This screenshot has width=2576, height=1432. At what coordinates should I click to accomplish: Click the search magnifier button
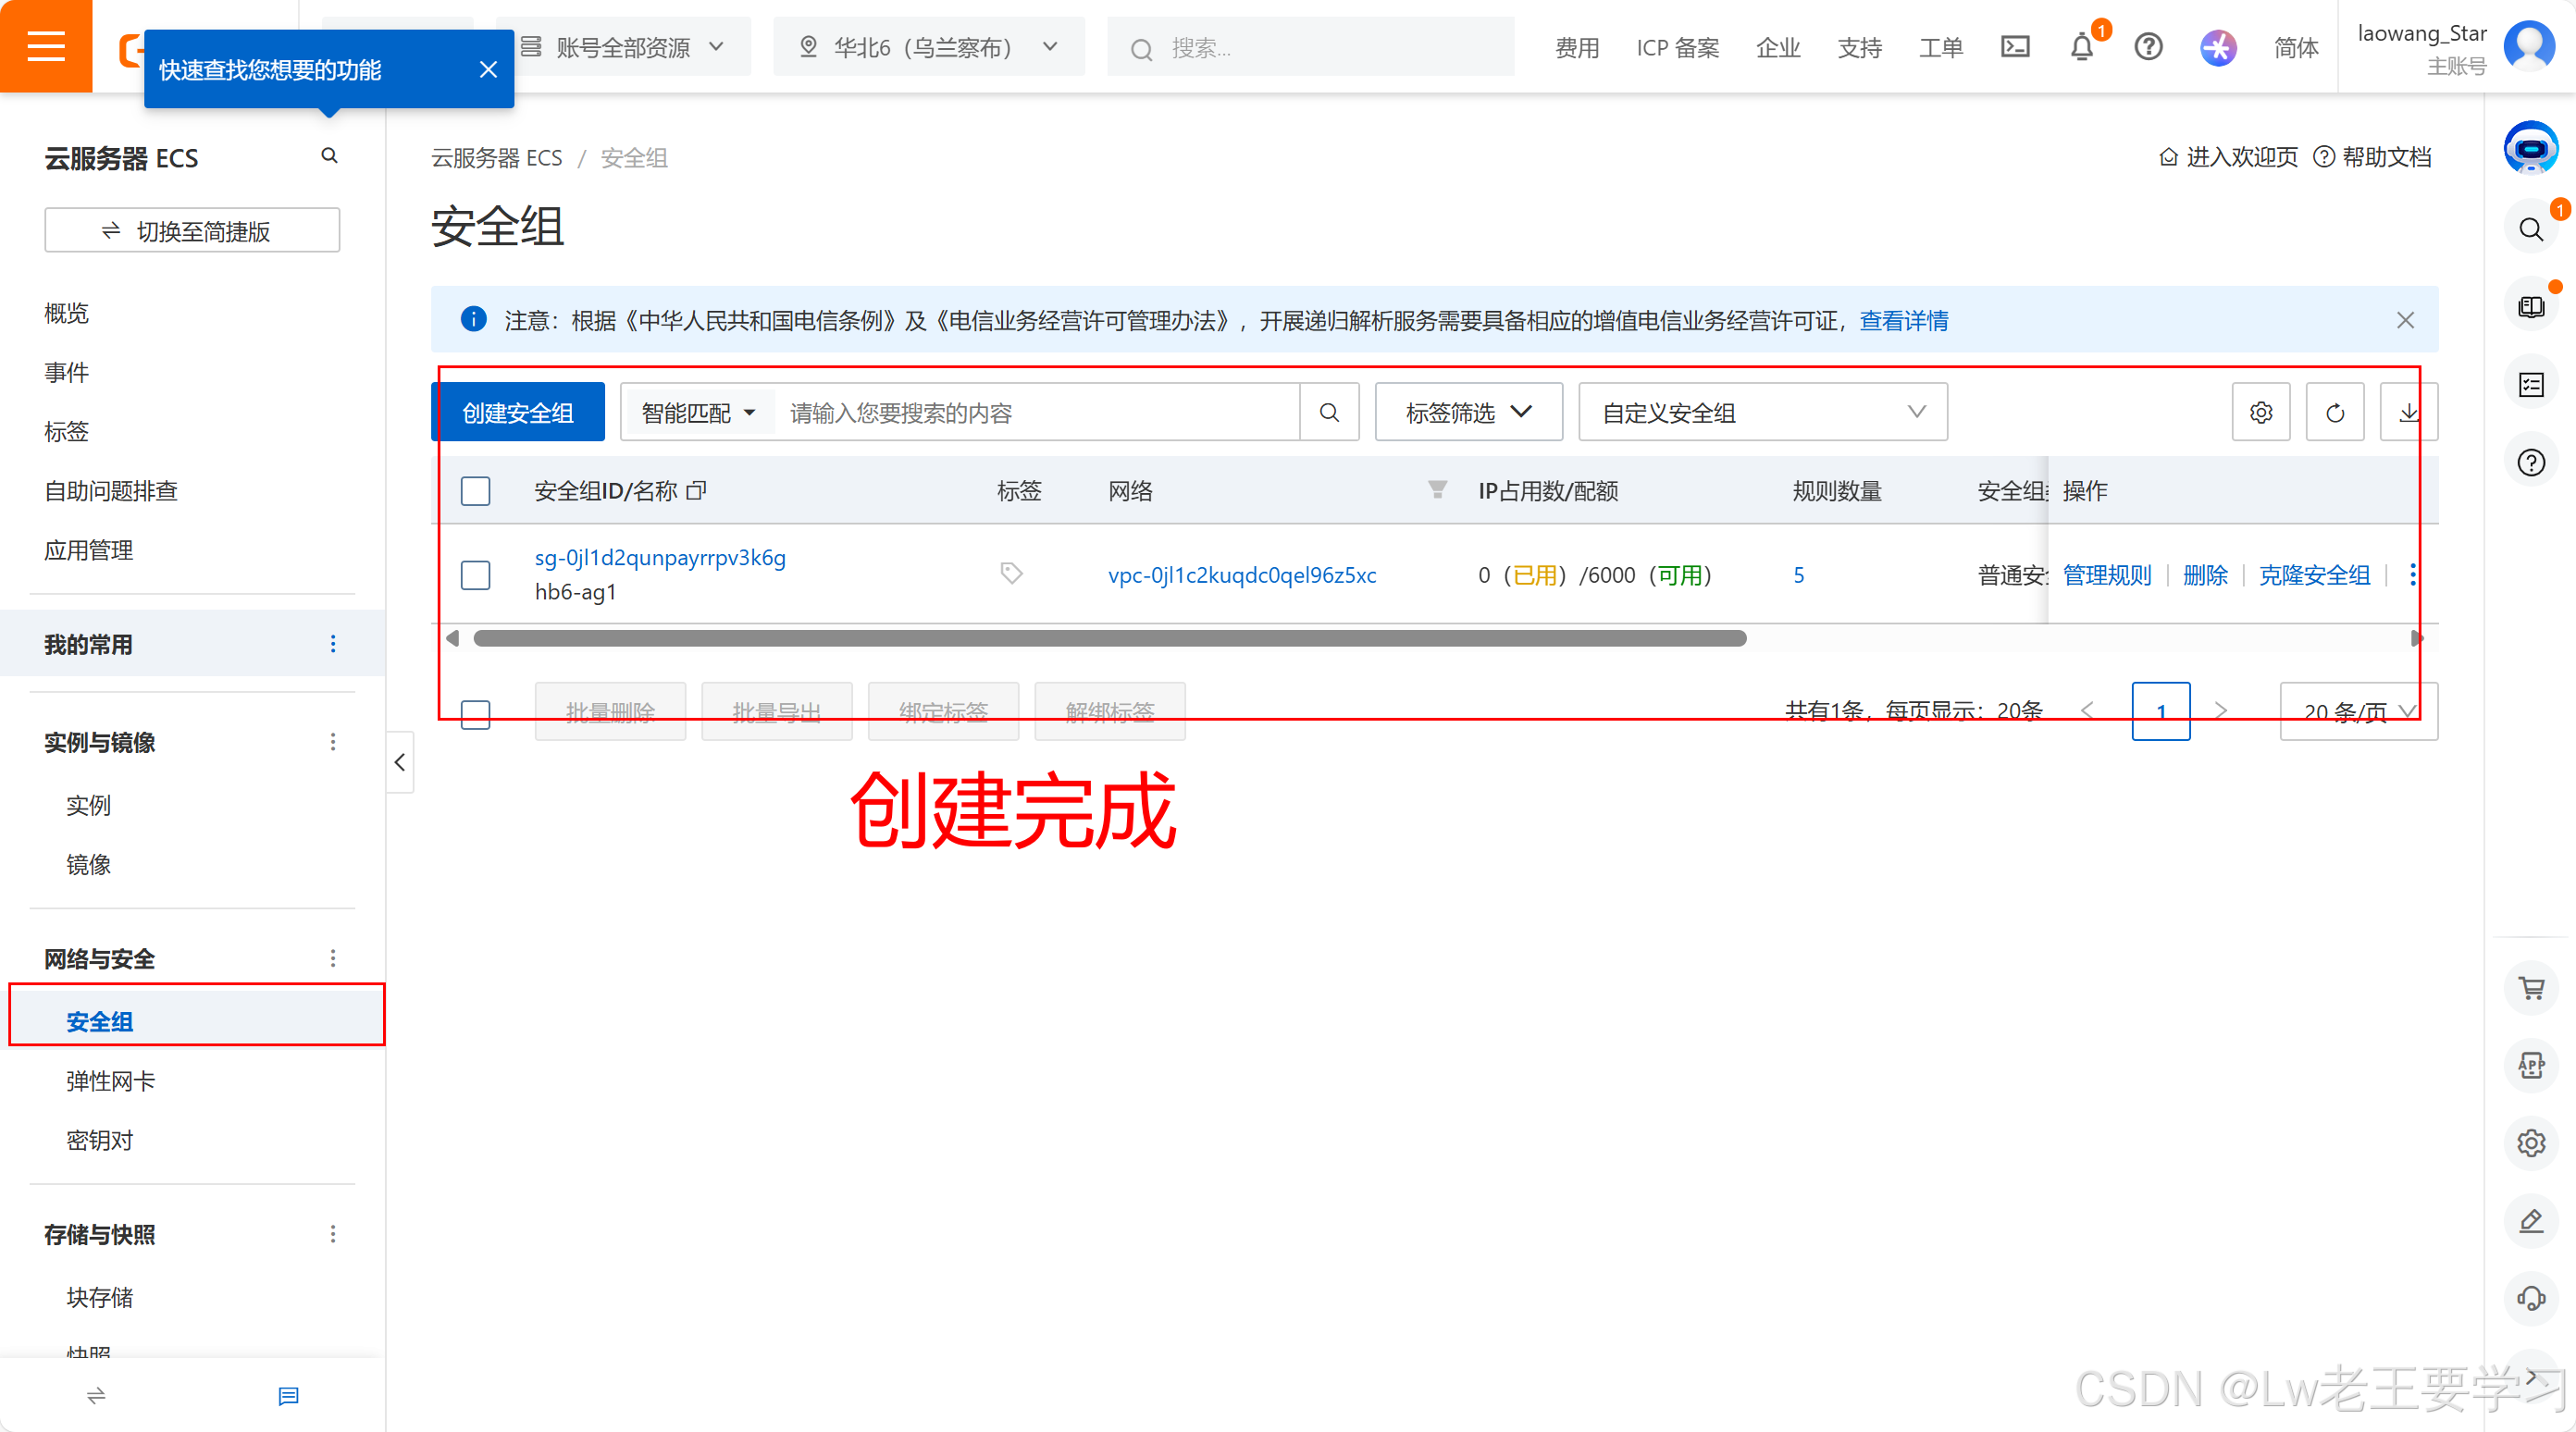(x=1329, y=412)
